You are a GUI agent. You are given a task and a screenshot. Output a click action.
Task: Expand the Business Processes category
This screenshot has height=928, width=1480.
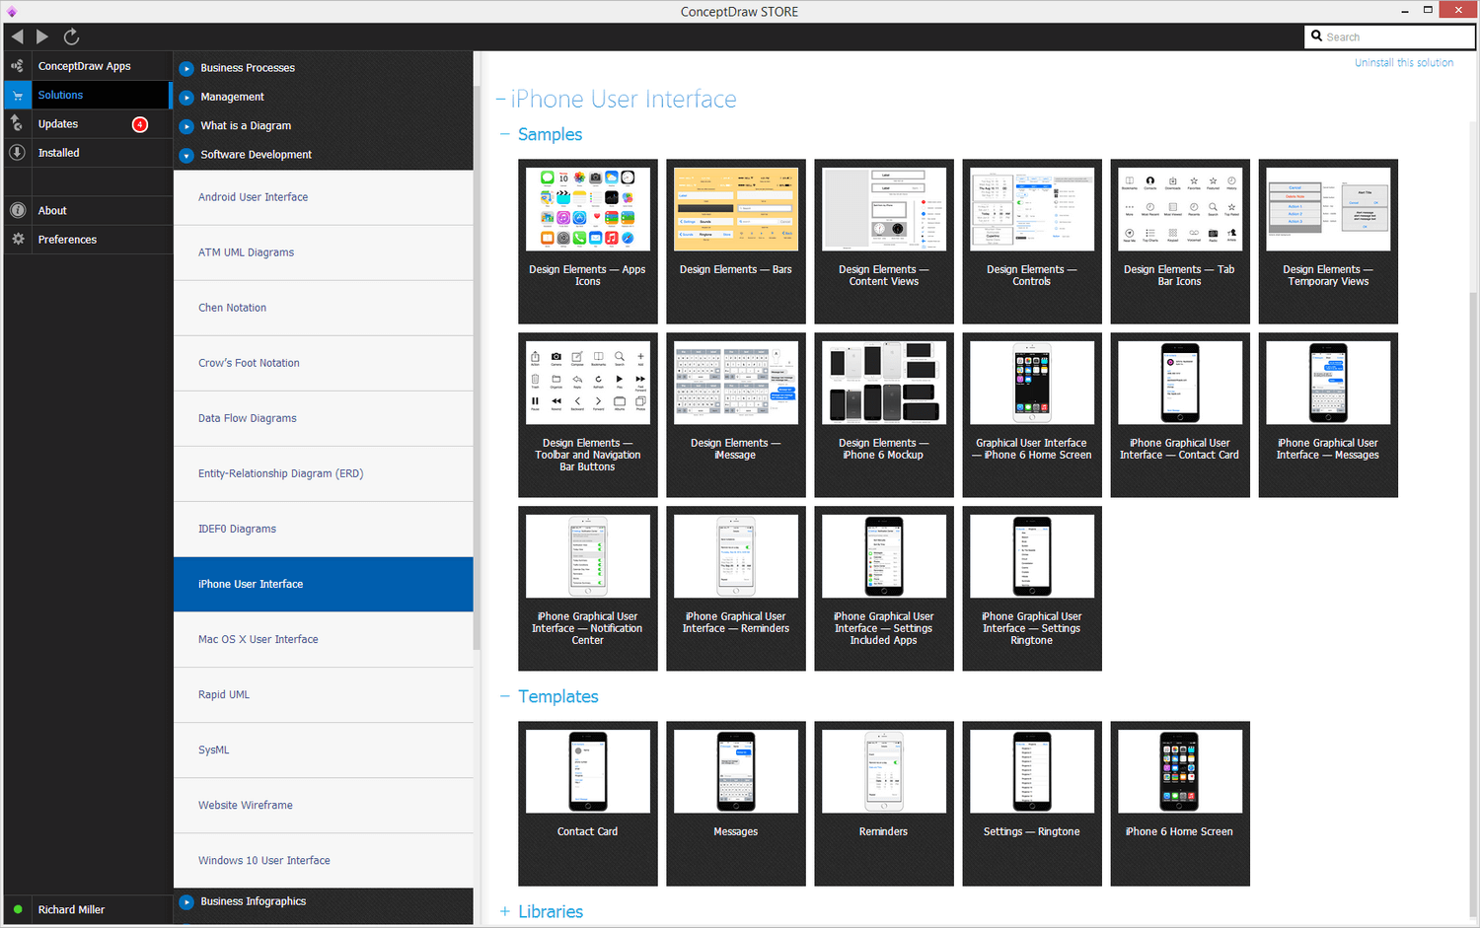[x=186, y=68]
